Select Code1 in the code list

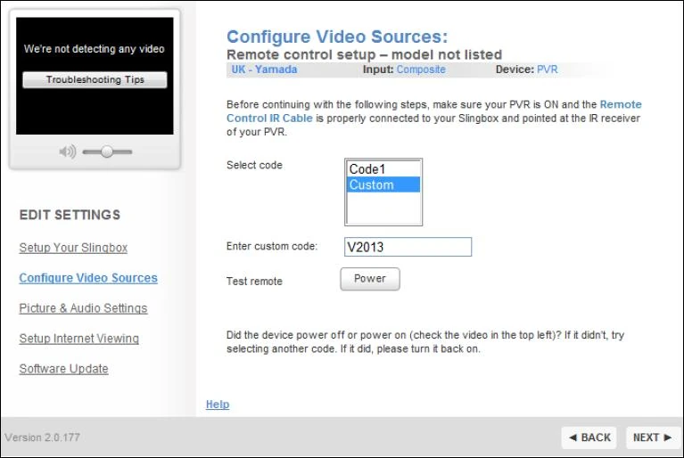point(383,169)
